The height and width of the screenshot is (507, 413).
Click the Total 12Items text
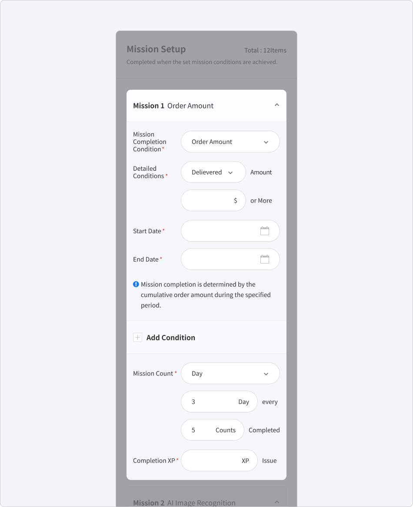tap(265, 50)
